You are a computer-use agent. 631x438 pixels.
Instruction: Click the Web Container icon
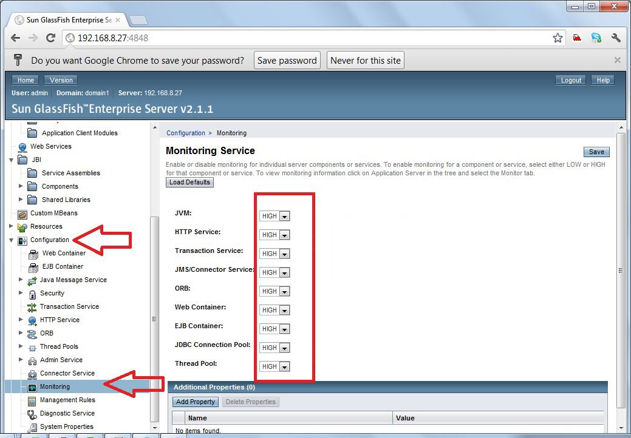pos(34,254)
